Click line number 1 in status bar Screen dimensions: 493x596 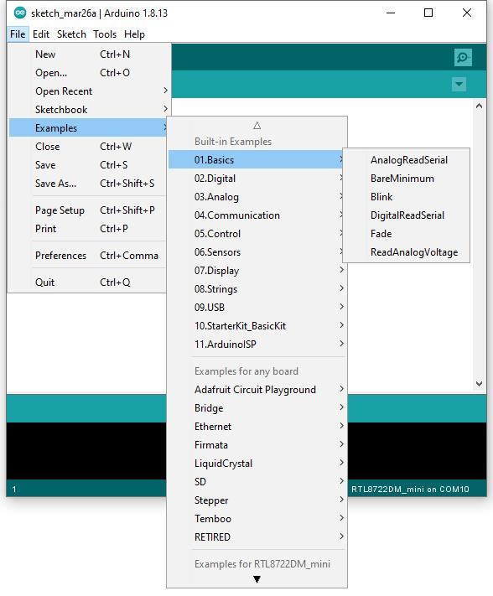point(14,490)
